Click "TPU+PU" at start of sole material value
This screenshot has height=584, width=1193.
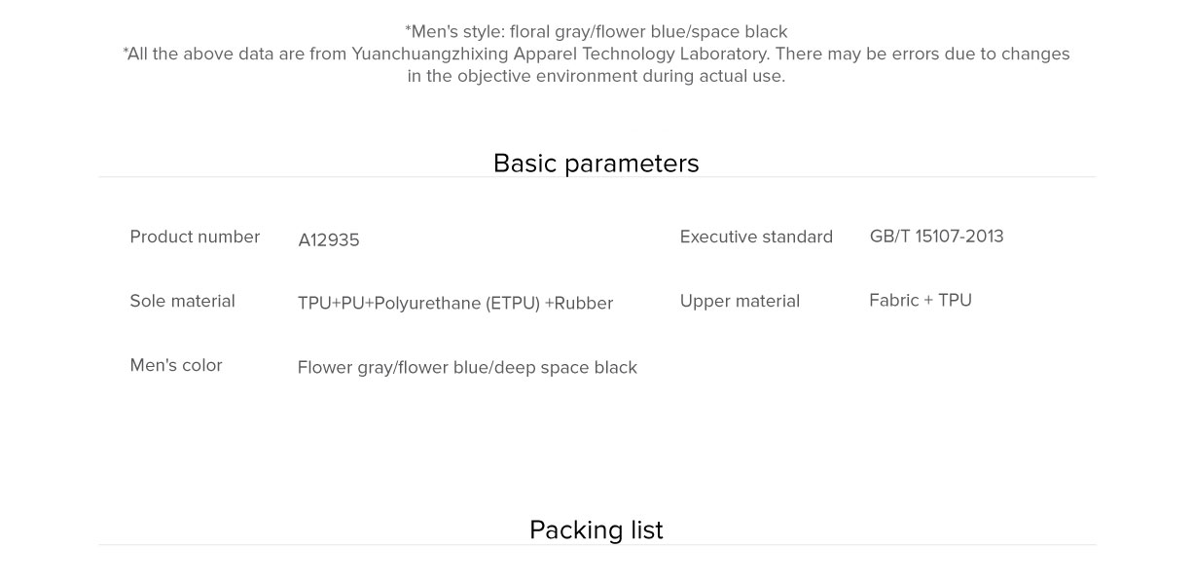(x=331, y=303)
